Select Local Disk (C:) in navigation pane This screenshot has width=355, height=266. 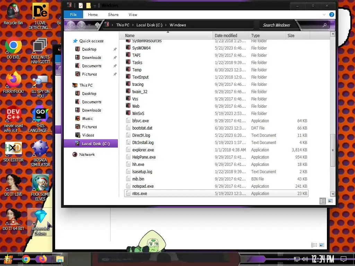click(x=91, y=144)
